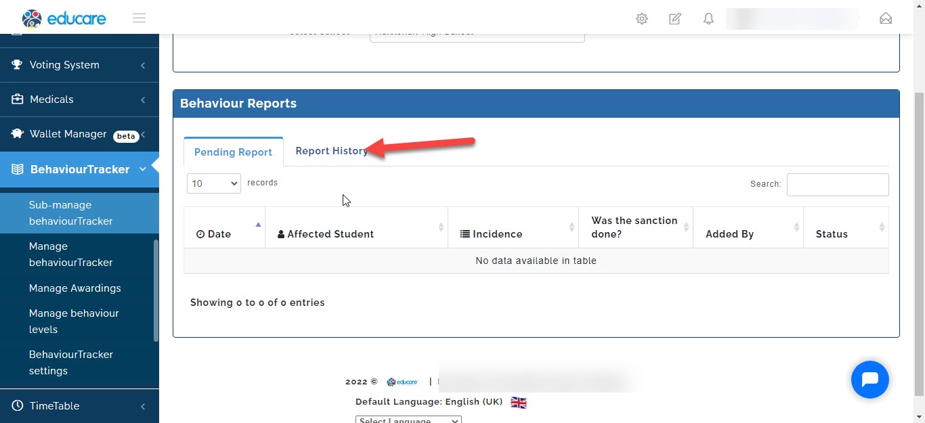Expand the TimeTable menu chevron
This screenshot has width=925, height=423.
(143, 407)
